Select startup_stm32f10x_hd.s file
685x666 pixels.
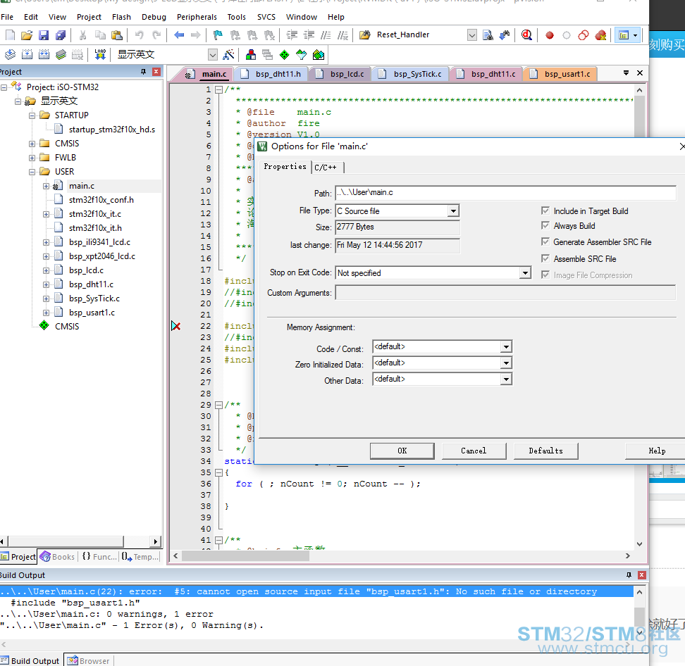[112, 130]
